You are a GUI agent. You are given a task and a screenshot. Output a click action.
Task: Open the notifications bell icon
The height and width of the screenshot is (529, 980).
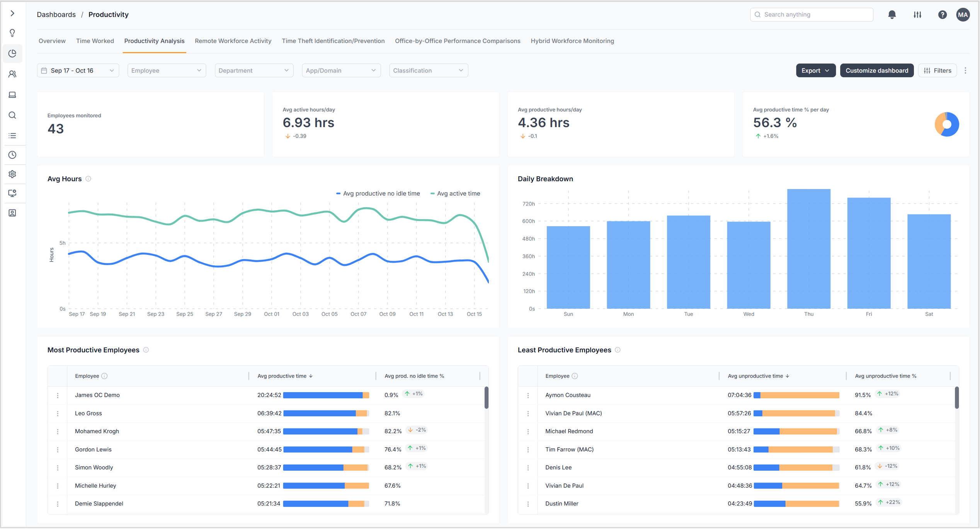pos(892,15)
